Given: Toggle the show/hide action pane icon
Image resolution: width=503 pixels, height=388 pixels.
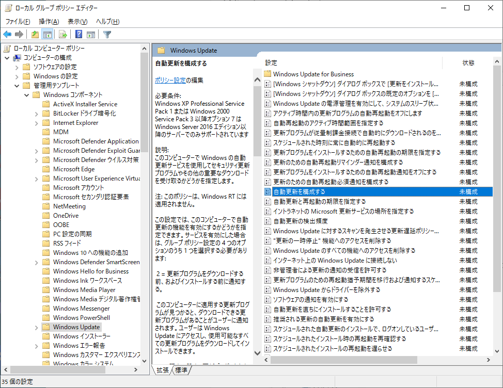Looking at the screenshot, I should (91, 34).
